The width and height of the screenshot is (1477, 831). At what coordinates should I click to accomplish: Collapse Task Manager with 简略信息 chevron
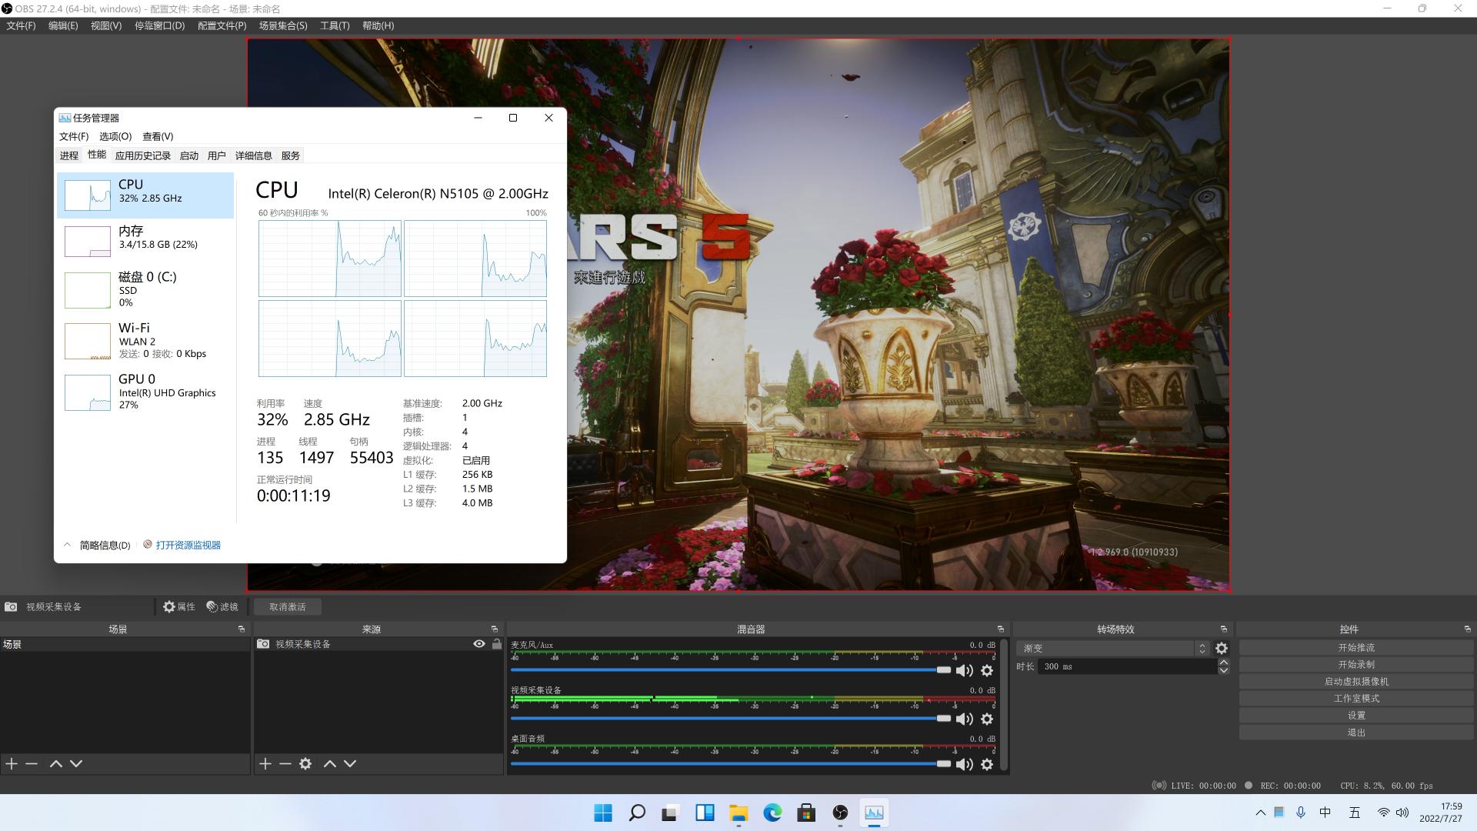point(67,545)
